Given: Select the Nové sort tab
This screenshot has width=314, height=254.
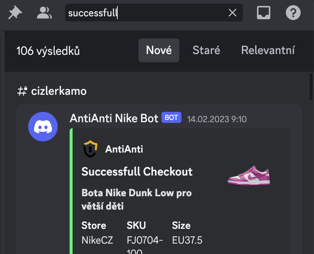Looking at the screenshot, I should pos(158,50).
